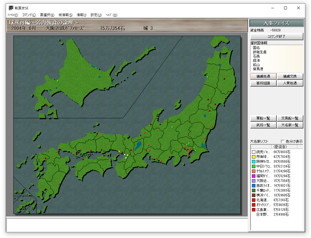The image size is (311, 238).
Task: Click the 捕虜交換 button
Action: coord(290,76)
